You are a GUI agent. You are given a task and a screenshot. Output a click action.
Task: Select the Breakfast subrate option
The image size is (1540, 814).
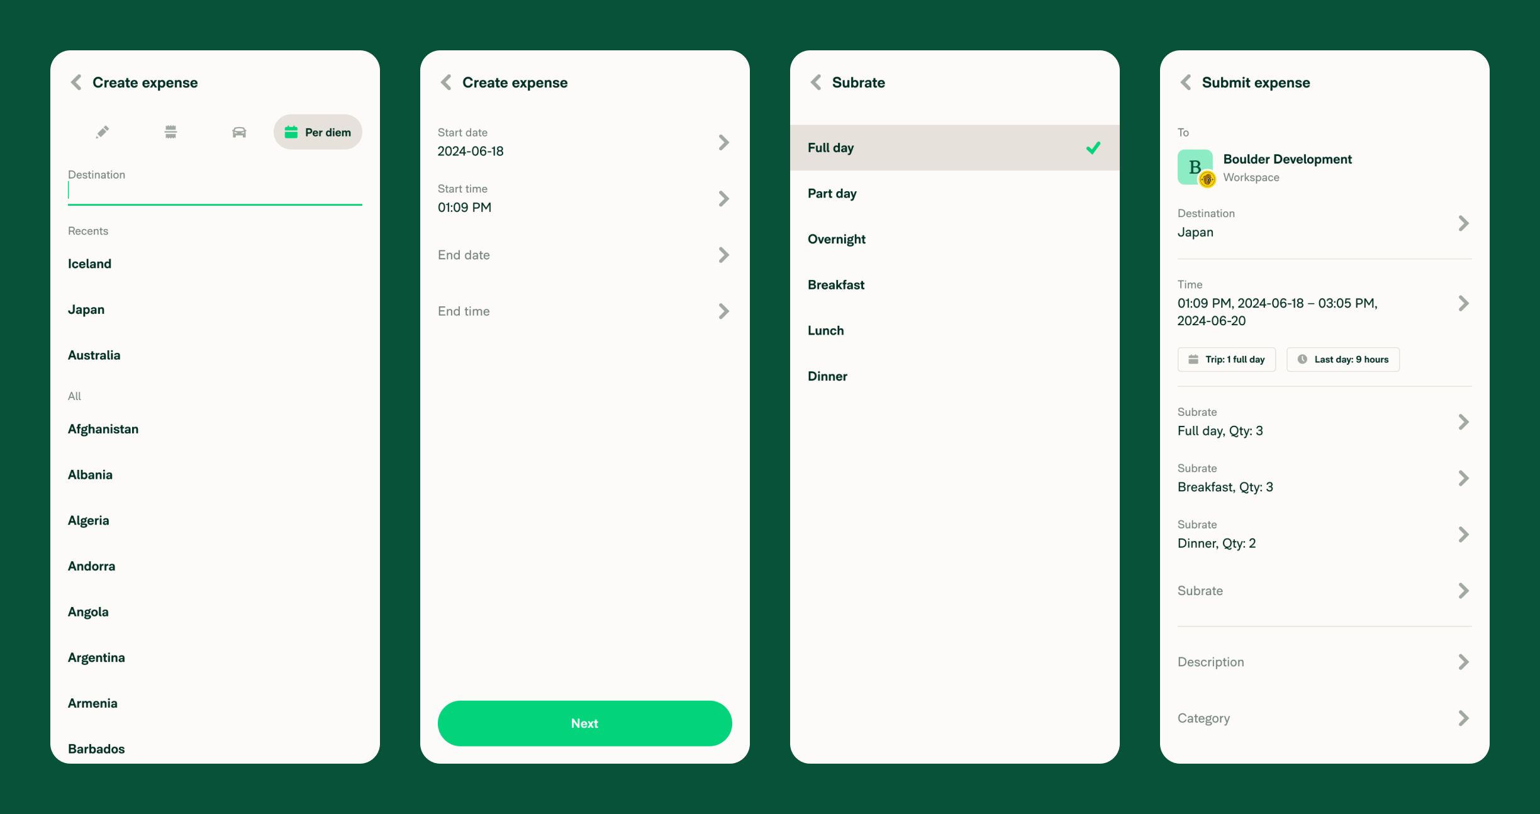pyautogui.click(x=836, y=284)
